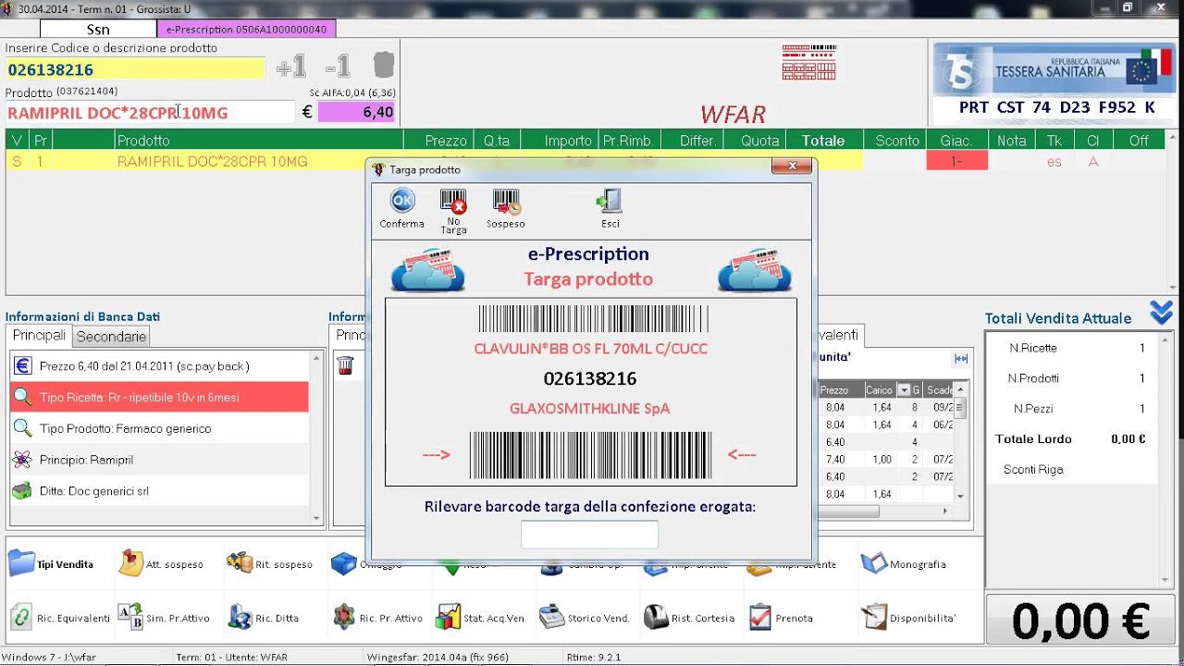Click the -1 quantity decrement
The image size is (1184, 666).
[338, 67]
